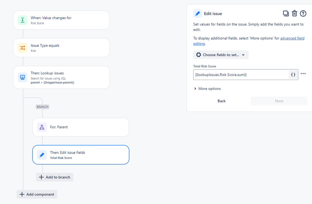Click the hierarchy icon on For: Parent branch
312x204 pixels.
pyautogui.click(x=42, y=127)
